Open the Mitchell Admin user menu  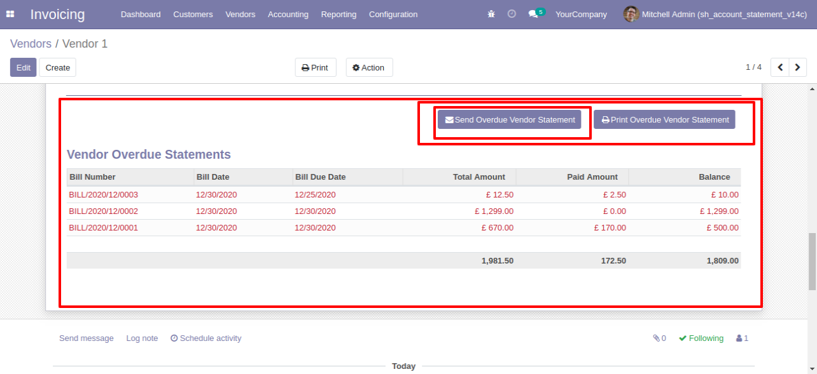tap(715, 14)
